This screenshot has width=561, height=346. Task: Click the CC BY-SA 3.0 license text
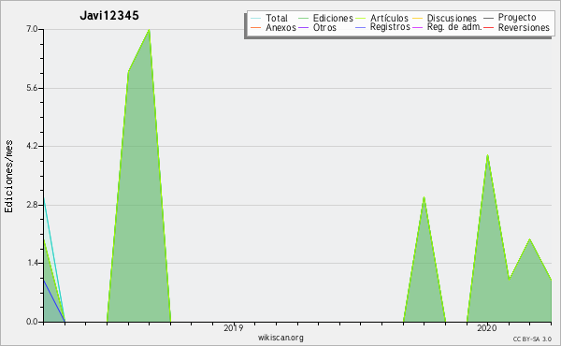point(532,339)
